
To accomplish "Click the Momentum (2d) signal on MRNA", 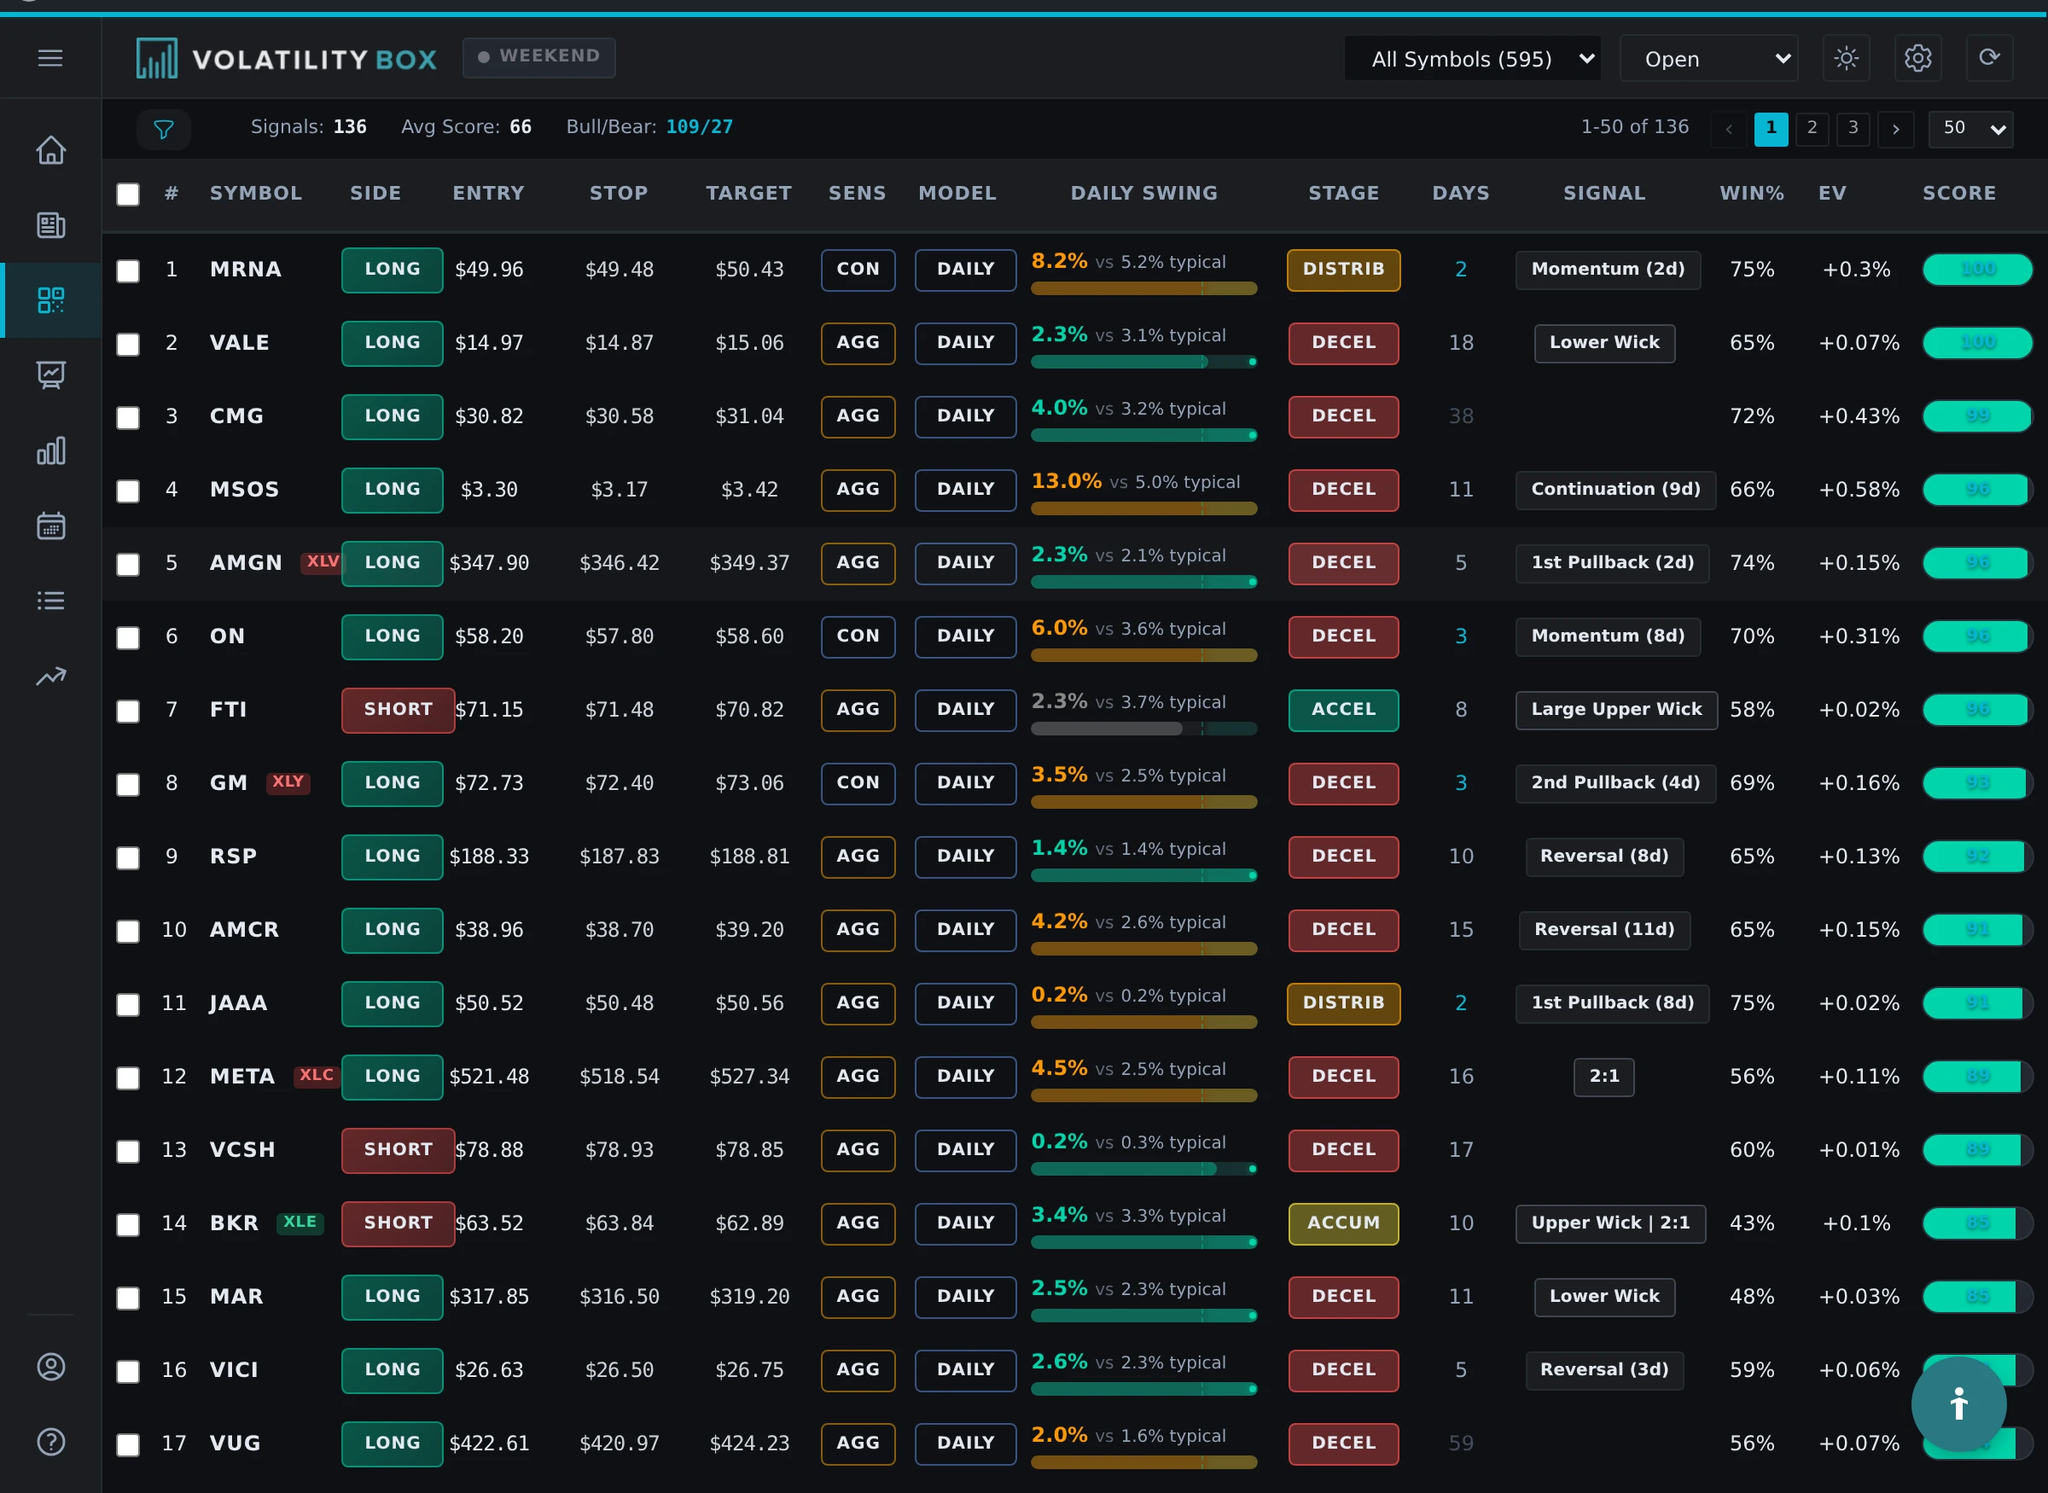I will coord(1608,270).
